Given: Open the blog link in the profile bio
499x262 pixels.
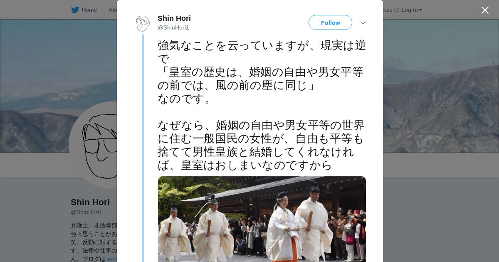Looking at the screenshot, I should pos(112,259).
